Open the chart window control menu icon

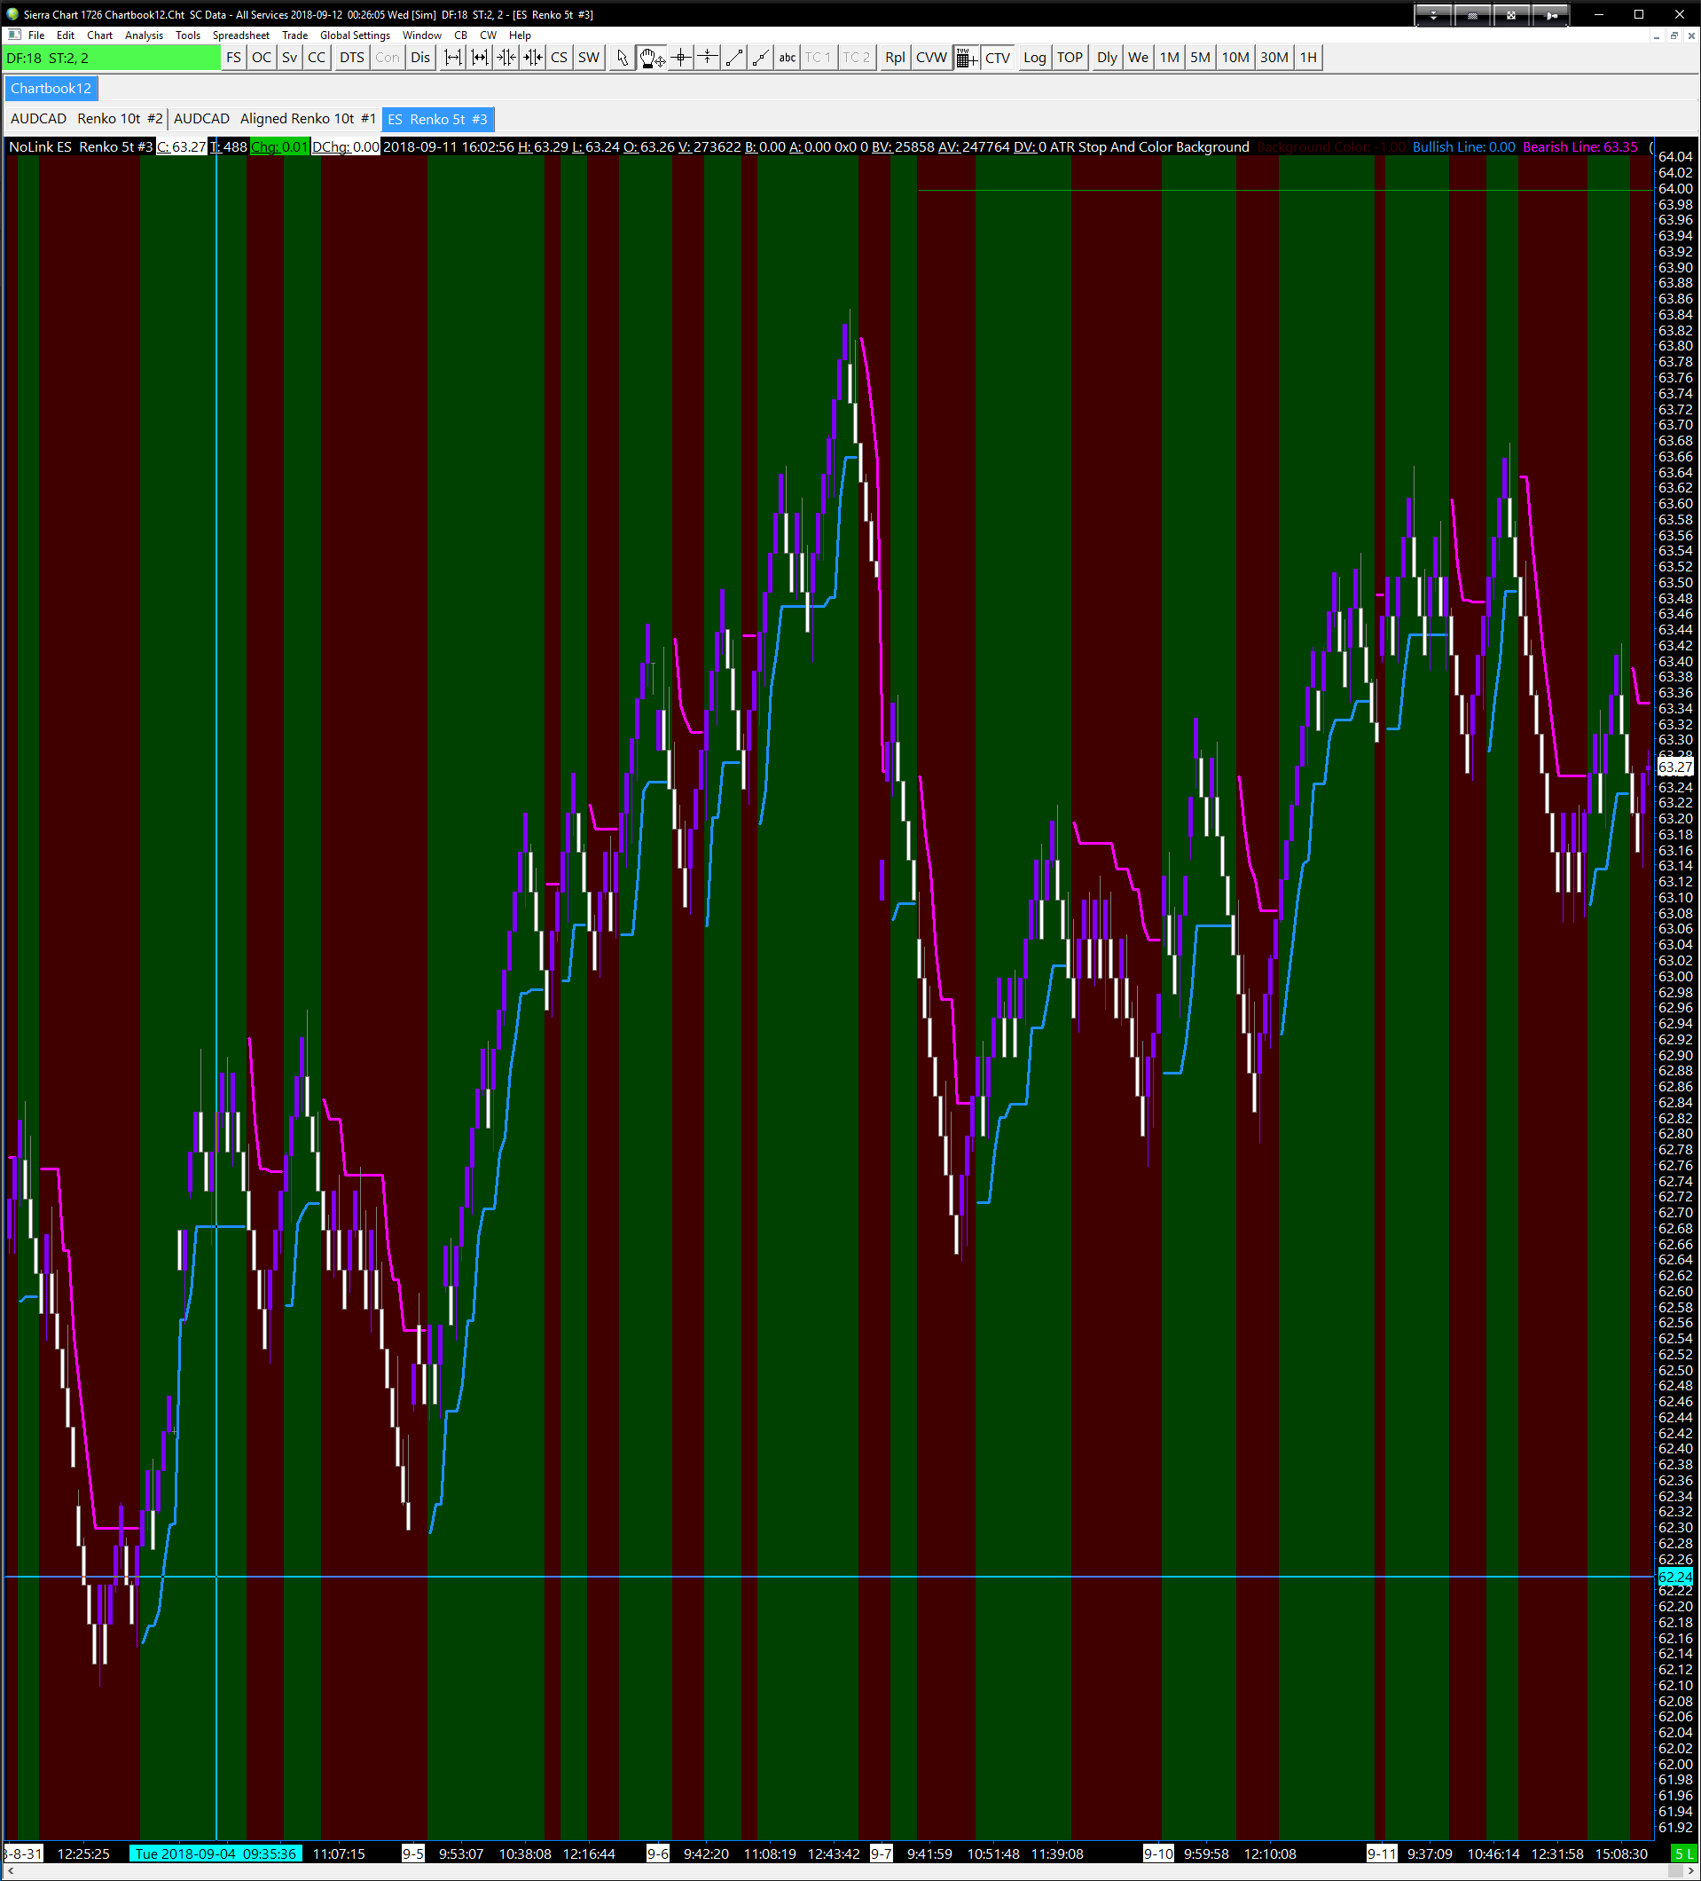coord(14,35)
